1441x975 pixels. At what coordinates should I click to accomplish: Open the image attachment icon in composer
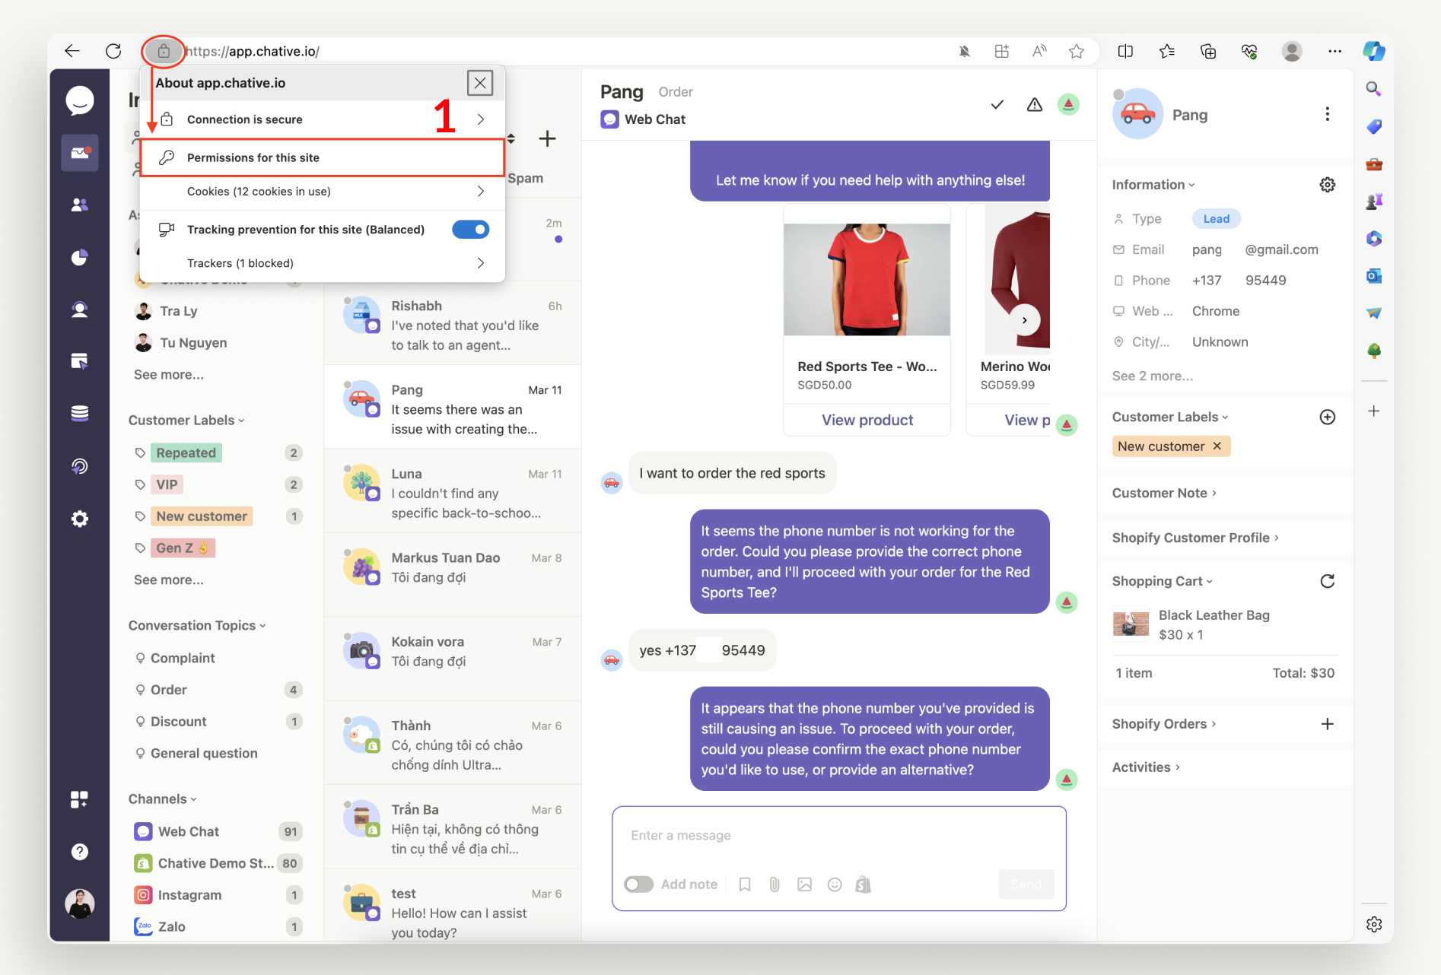804,884
